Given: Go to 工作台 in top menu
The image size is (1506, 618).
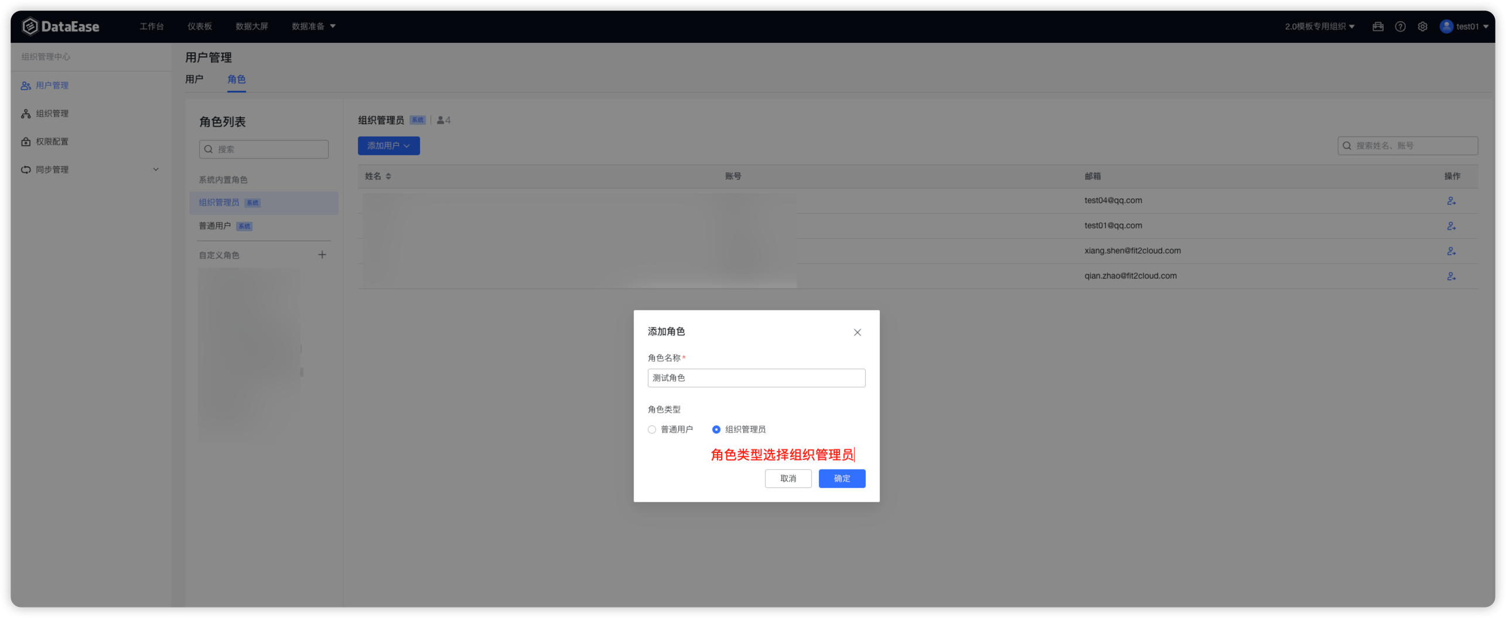Looking at the screenshot, I should 151,26.
